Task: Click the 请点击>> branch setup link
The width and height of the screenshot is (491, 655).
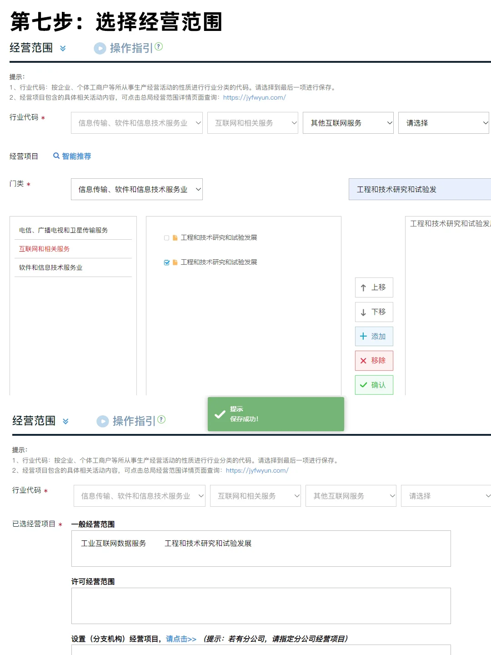Action: [x=181, y=639]
